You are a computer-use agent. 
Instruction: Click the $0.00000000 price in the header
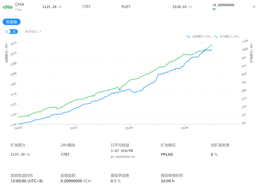[223, 5]
